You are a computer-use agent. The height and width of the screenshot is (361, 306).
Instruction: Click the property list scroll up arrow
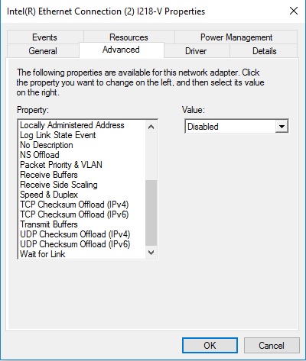click(151, 127)
